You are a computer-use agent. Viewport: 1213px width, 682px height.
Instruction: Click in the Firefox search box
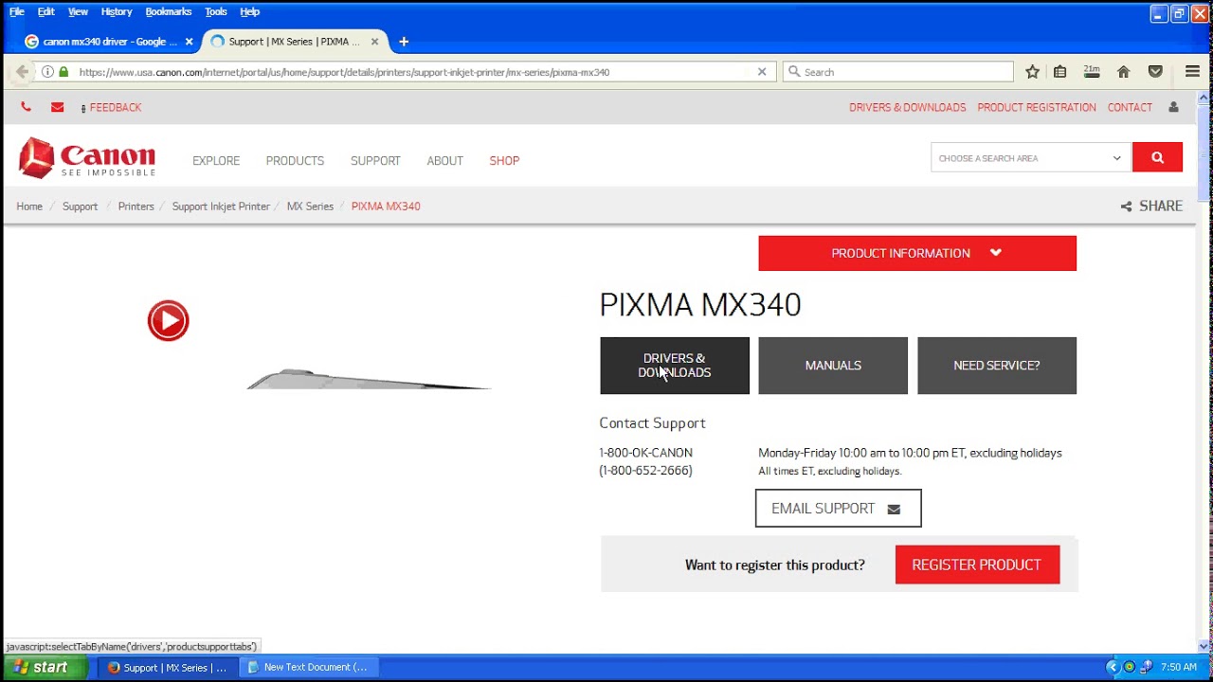pos(898,72)
